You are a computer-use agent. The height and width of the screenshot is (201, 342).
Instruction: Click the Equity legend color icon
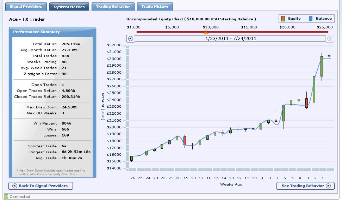283,19
